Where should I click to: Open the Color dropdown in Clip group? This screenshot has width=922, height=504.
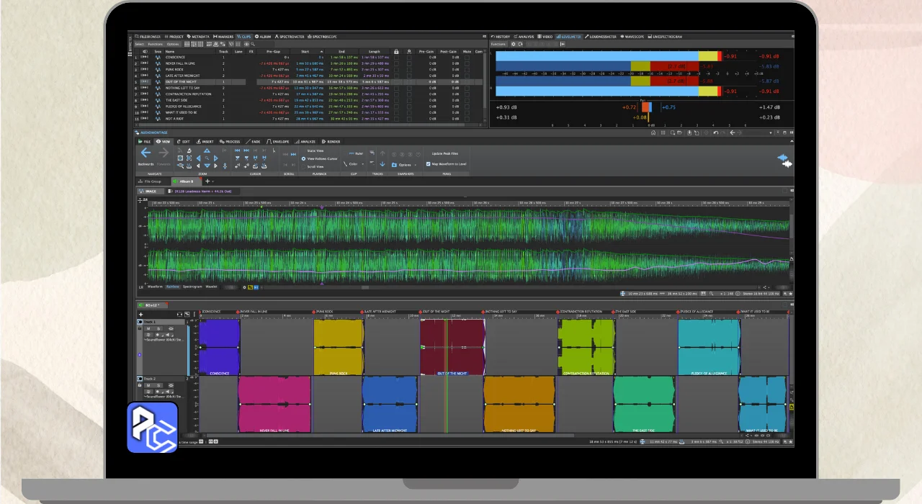pos(354,164)
